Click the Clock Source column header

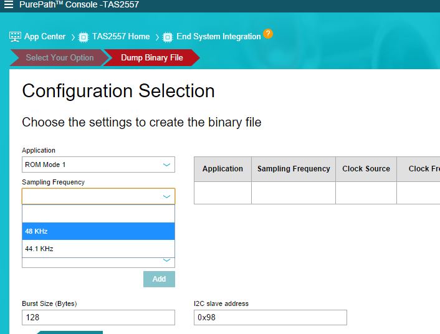point(366,169)
